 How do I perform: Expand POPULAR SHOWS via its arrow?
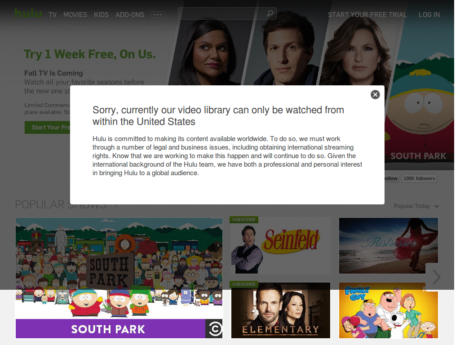tap(115, 204)
